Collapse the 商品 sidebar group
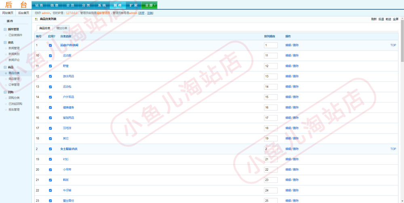Image resolution: width=404 pixels, height=203 pixels. 5,67
